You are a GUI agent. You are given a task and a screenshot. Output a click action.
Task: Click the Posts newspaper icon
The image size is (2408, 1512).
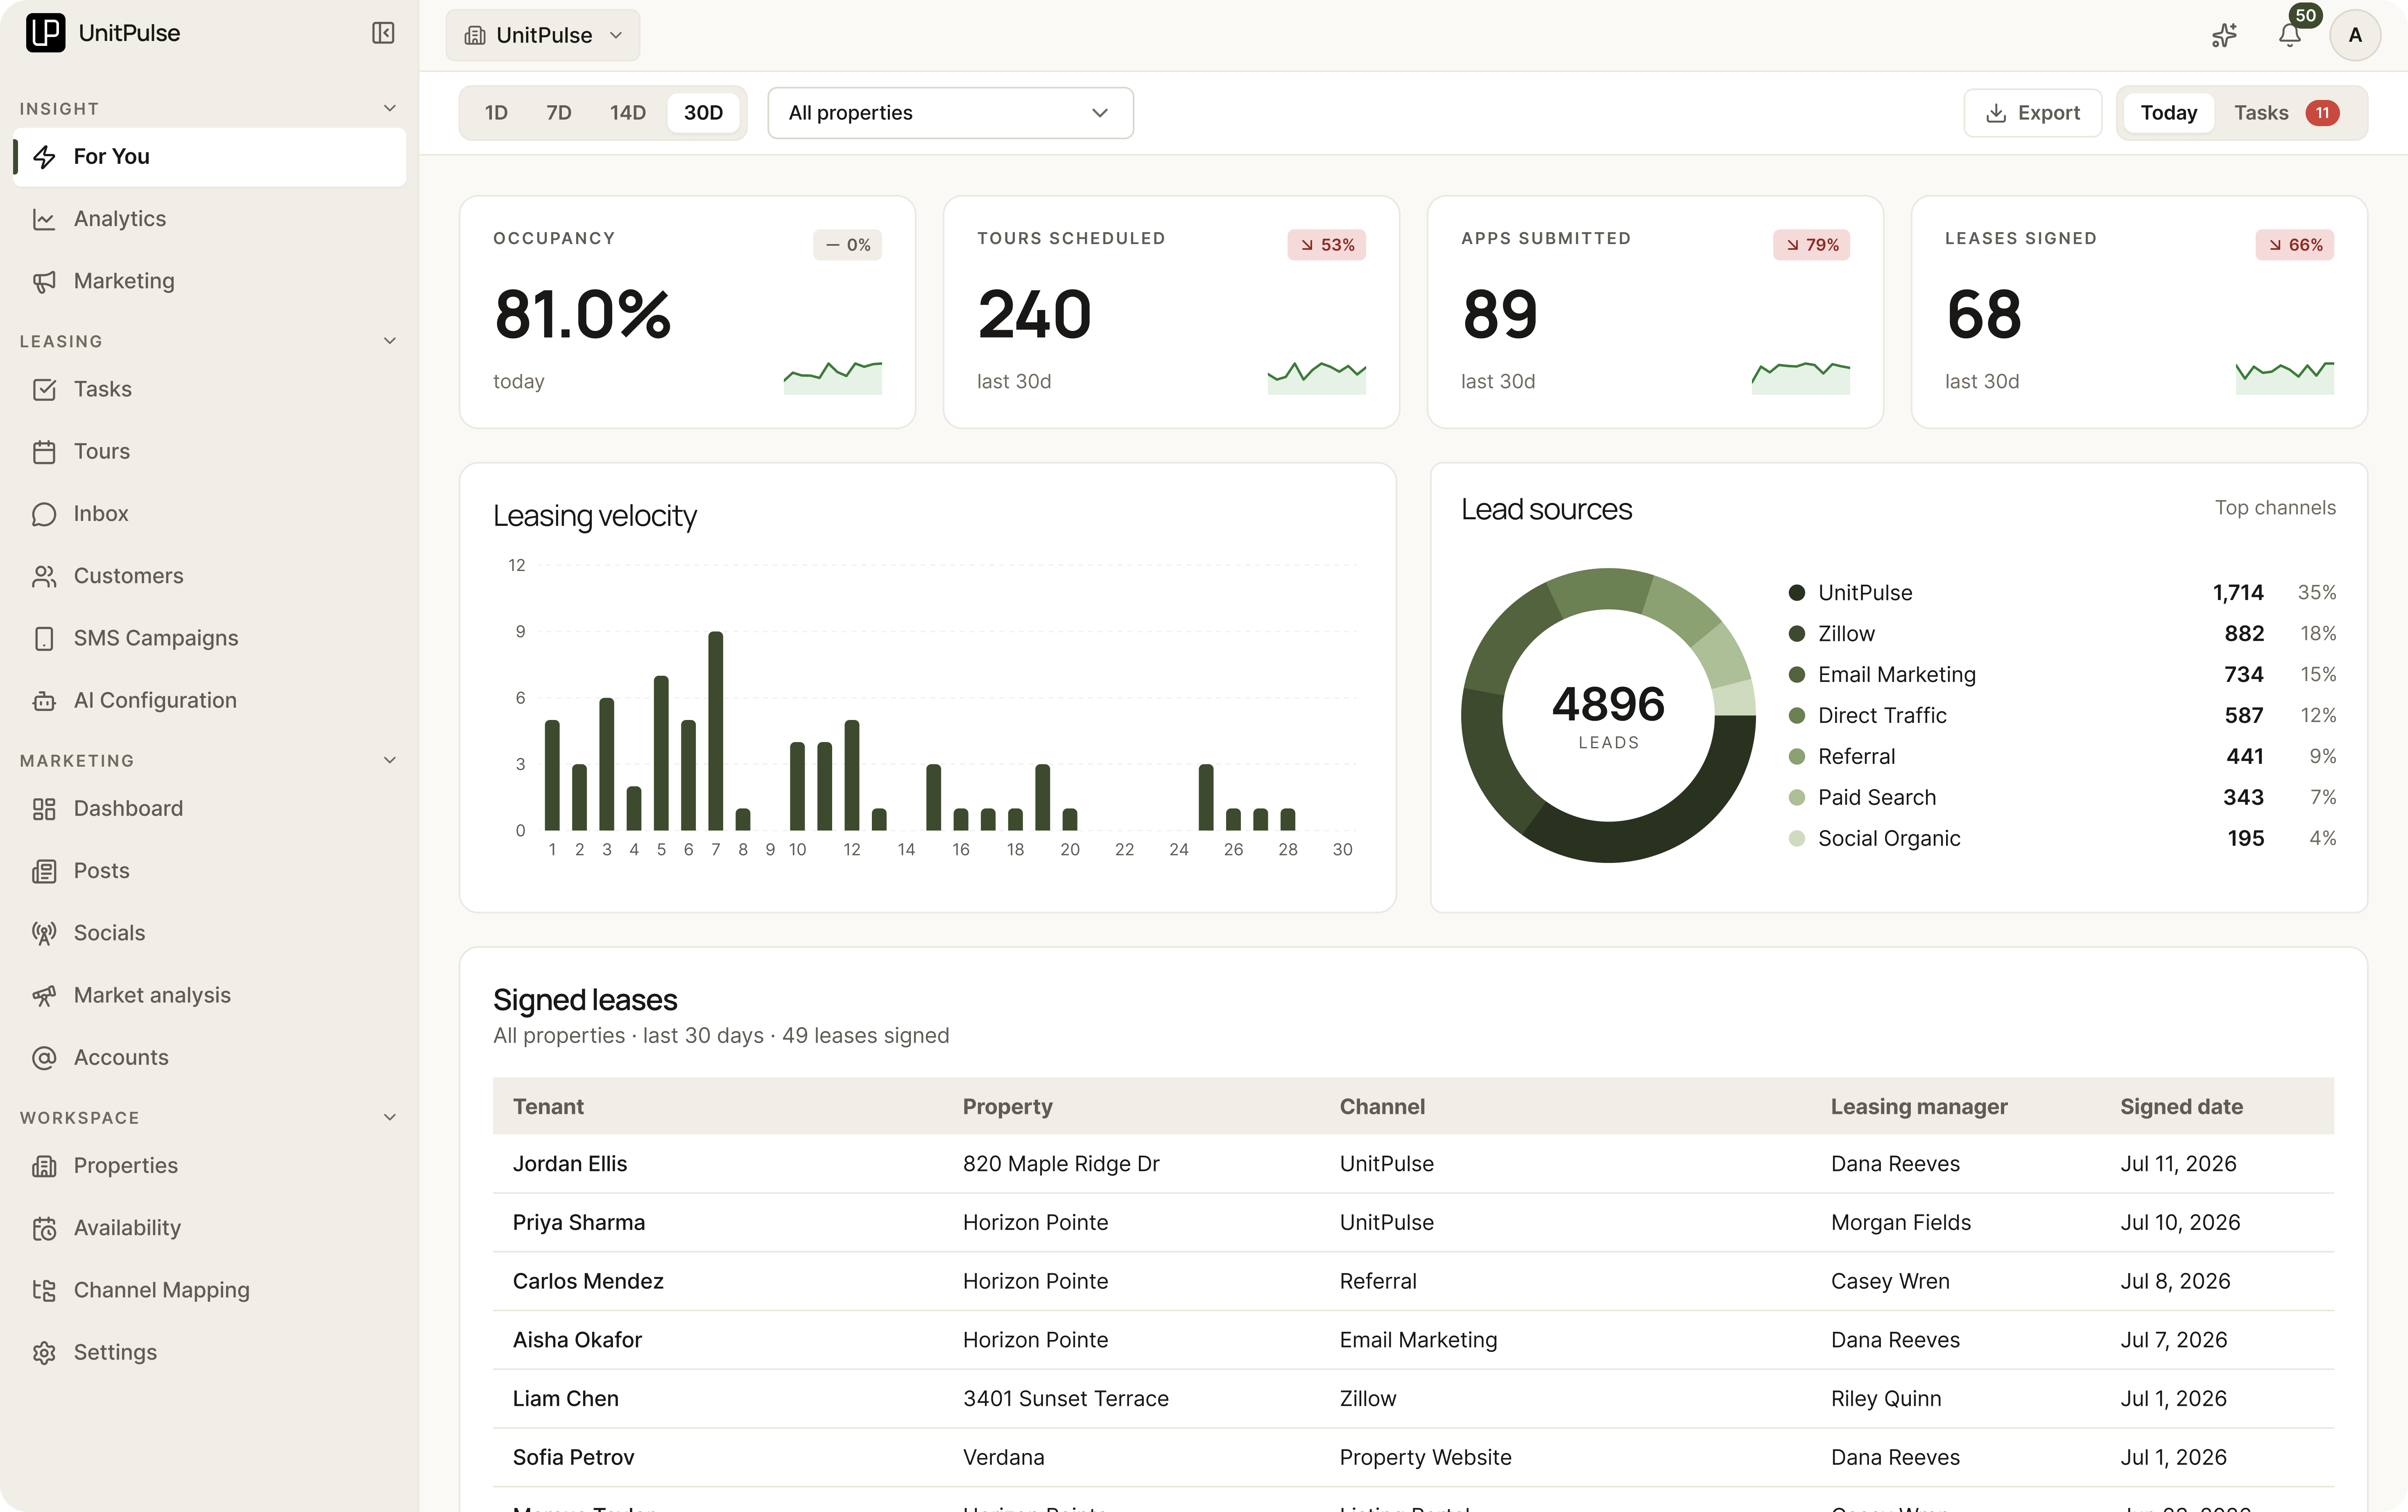pyautogui.click(x=44, y=871)
